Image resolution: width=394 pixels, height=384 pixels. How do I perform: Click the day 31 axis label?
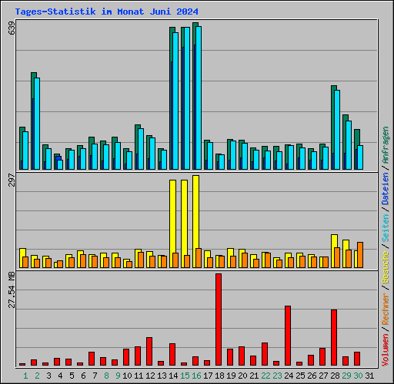point(369,376)
